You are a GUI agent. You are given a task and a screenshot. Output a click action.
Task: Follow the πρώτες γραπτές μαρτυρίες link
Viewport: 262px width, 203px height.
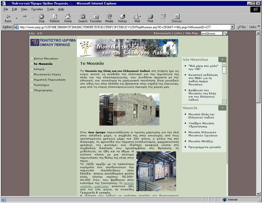pyautogui.click(x=107, y=185)
